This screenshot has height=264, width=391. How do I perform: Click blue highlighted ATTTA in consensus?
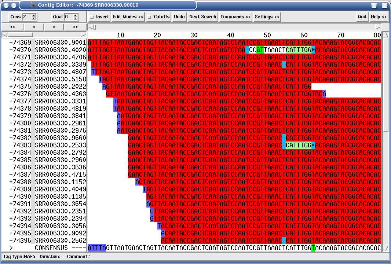(97, 248)
